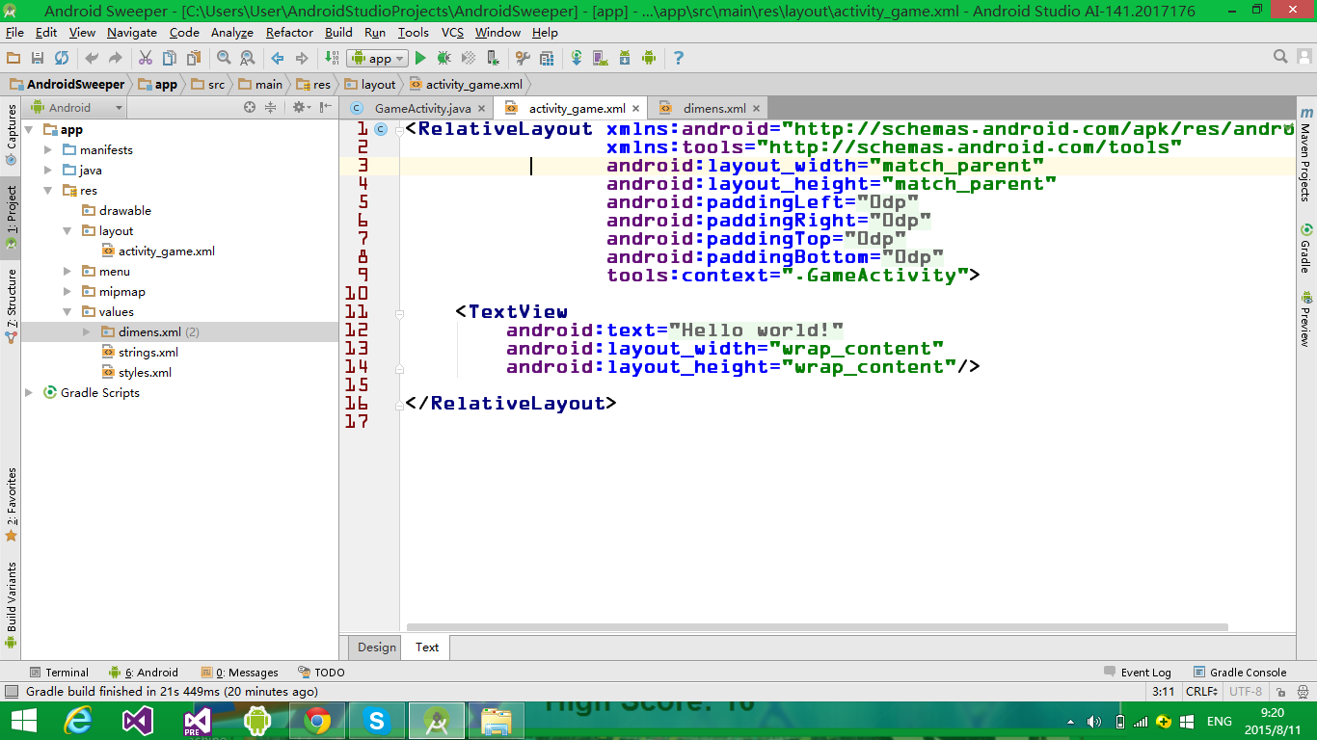The image size is (1317, 740).
Task: Open the VCS menu
Action: click(x=452, y=32)
